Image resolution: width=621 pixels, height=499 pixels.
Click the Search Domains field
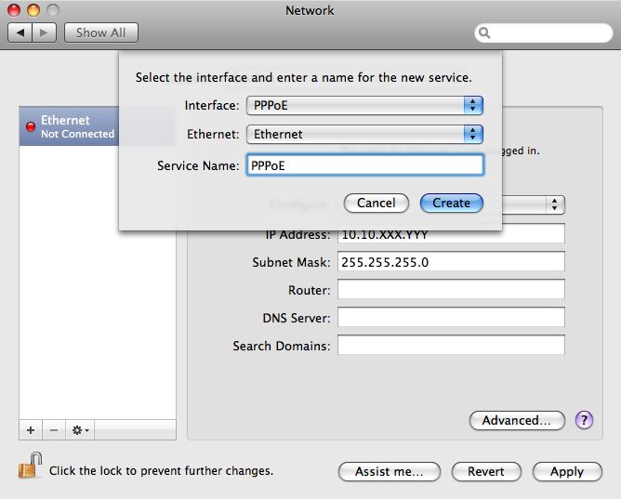click(451, 345)
